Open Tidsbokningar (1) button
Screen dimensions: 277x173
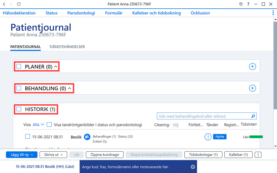click(x=203, y=155)
